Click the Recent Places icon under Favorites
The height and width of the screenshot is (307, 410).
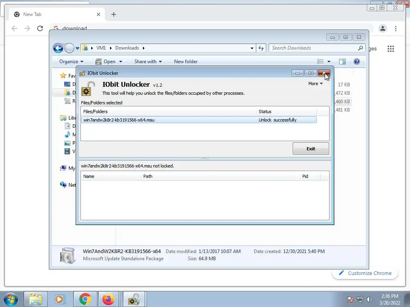tap(67, 101)
